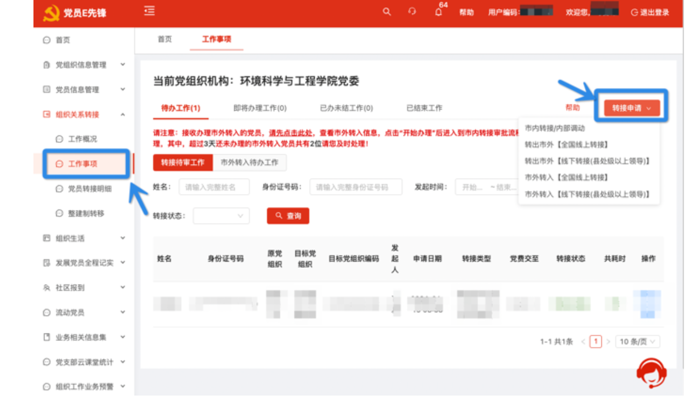This screenshot has height=407, width=692.
Task: Click the red customer service avatar icon
Action: (651, 373)
